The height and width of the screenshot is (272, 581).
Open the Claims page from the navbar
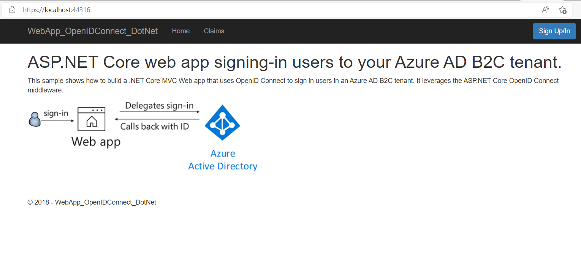click(214, 31)
